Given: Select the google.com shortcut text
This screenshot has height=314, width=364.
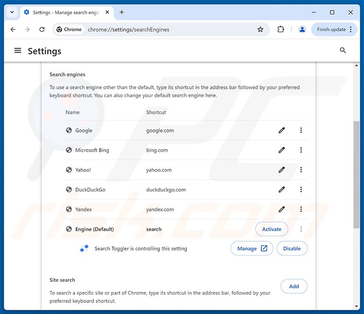Looking at the screenshot, I should click(160, 130).
